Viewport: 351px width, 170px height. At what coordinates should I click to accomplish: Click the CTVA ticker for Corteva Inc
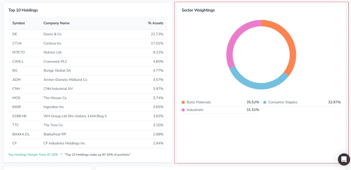[17, 43]
